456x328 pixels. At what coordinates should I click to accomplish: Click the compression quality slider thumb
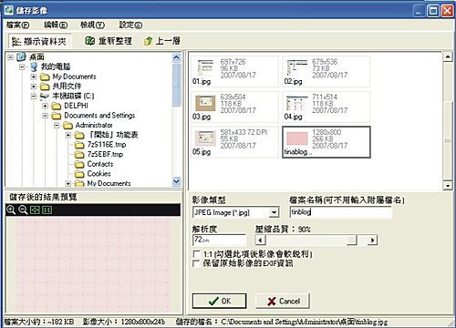click(x=352, y=241)
